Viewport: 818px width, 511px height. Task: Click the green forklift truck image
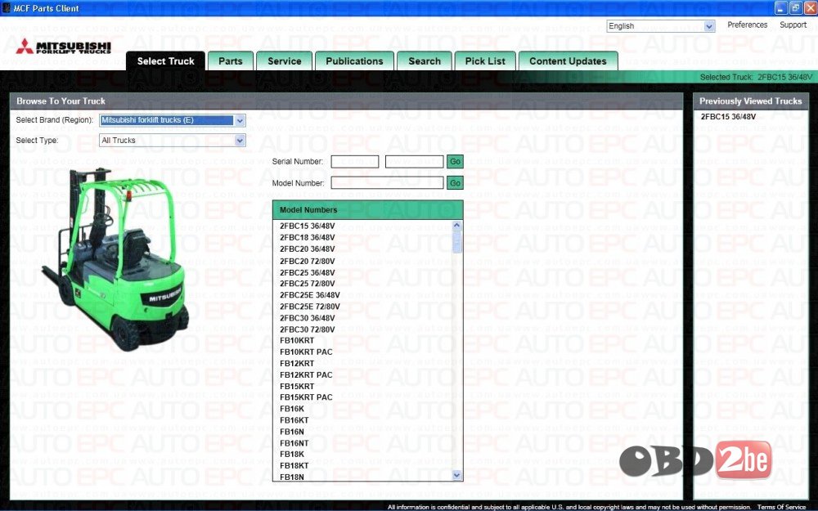coord(116,259)
